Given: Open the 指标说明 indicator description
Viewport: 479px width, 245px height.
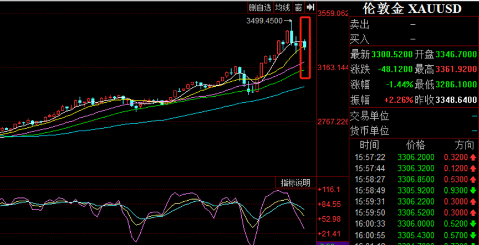Looking at the screenshot, I should tap(295, 183).
